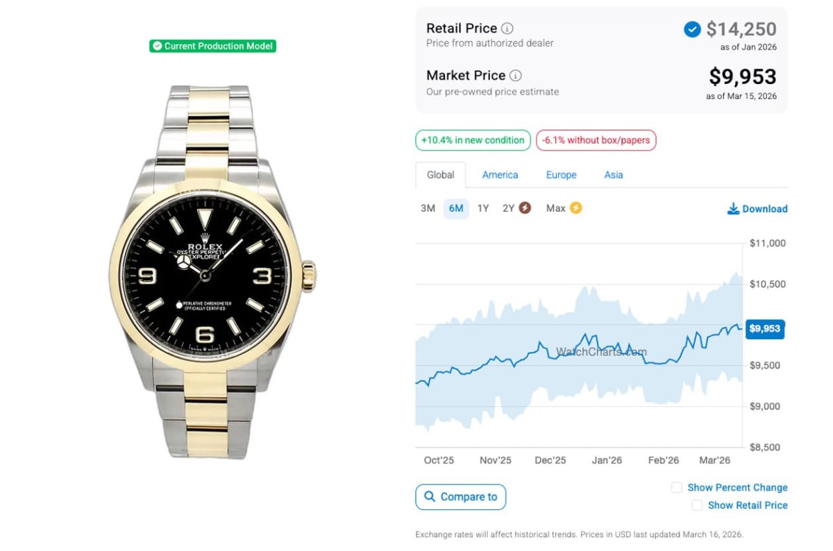Click the Download arrow icon

click(733, 209)
